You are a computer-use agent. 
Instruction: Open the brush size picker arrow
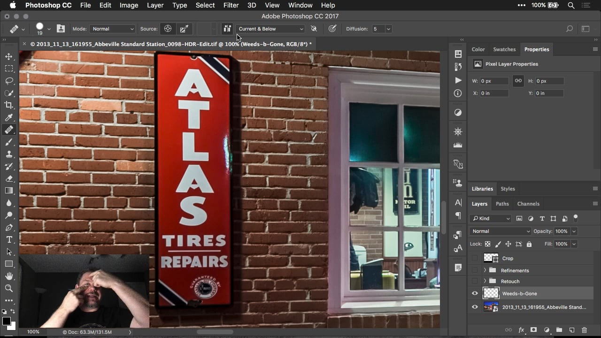49,29
